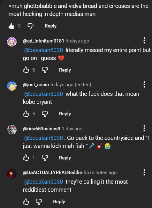Open options menu for ad_infinitum0181 comment
The image size is (152, 208).
(144, 40)
